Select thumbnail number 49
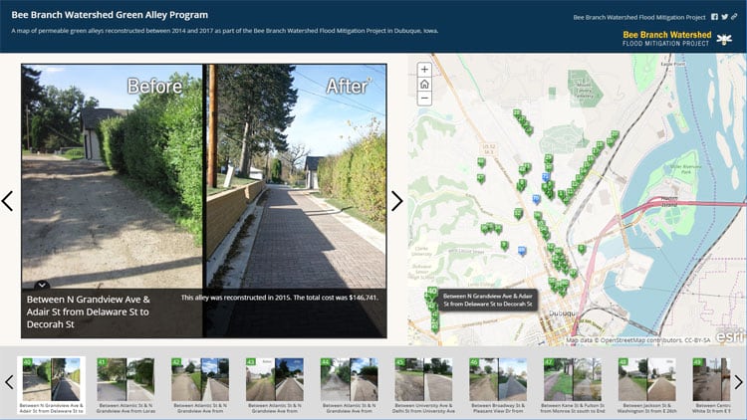Image resolution: width=747 pixels, height=420 pixels. [x=711, y=385]
